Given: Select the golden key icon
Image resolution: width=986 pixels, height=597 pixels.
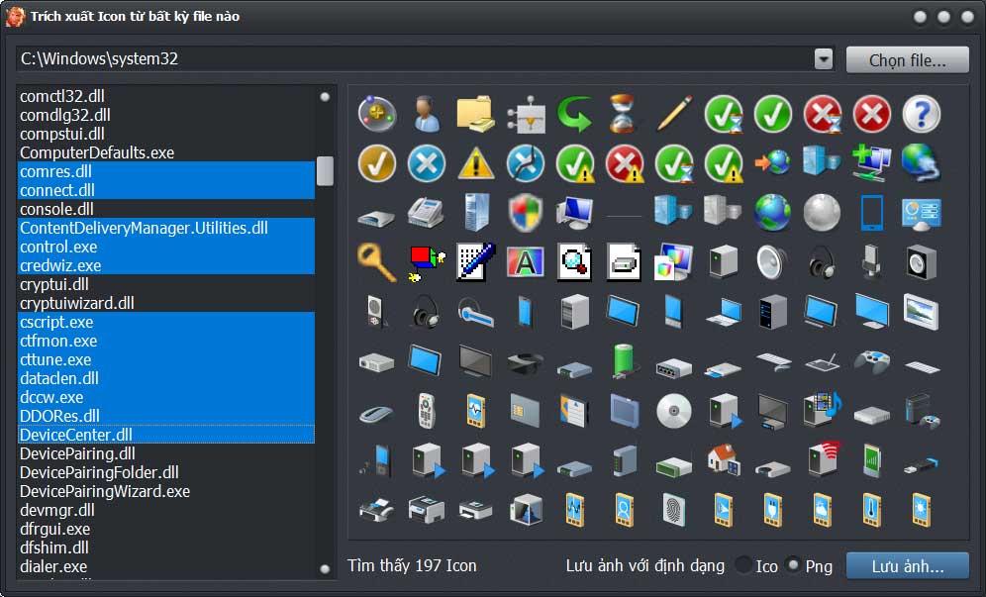Looking at the screenshot, I should (376, 260).
